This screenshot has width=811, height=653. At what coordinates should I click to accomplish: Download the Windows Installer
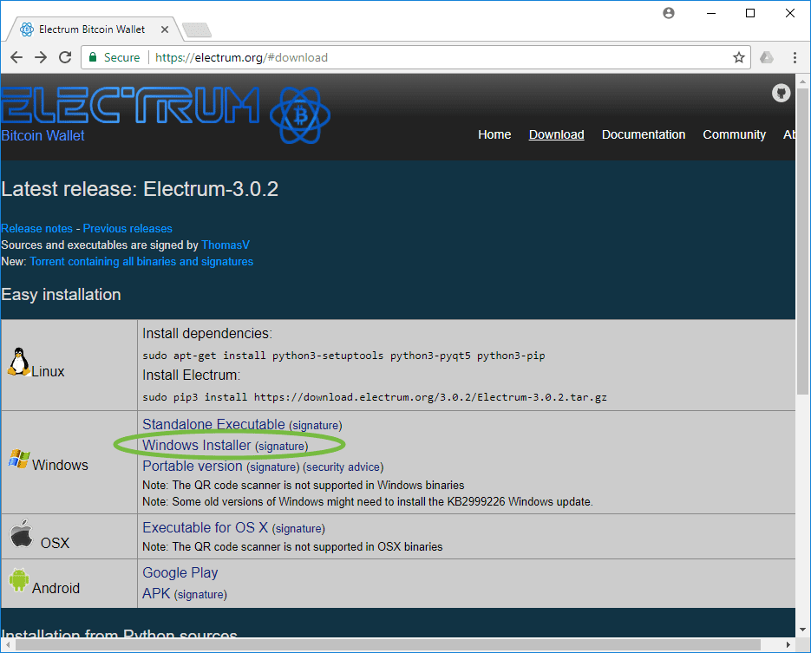pos(197,445)
